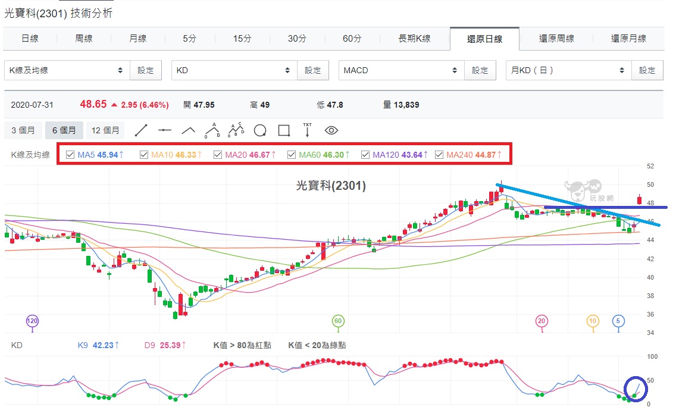The width and height of the screenshot is (676, 410).
Task: Click the 光寶科(2301) 技術分析 heading
Action: pyautogui.click(x=58, y=13)
